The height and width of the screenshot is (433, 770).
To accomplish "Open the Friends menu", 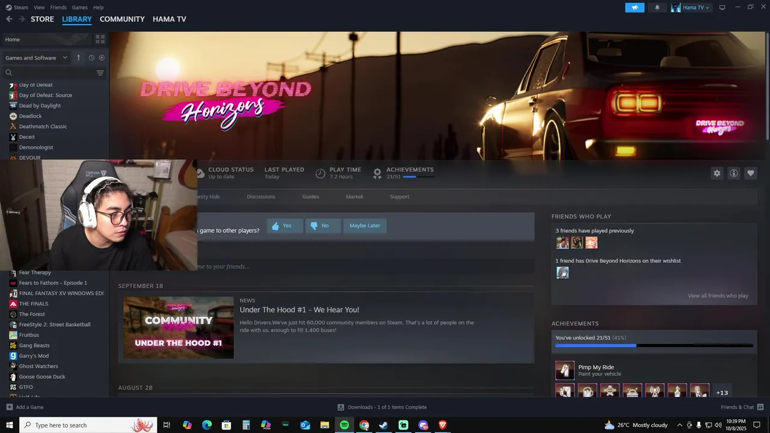I will pyautogui.click(x=58, y=7).
